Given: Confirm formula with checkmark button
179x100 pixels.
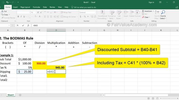Looking at the screenshot, I should click(x=23, y=25).
